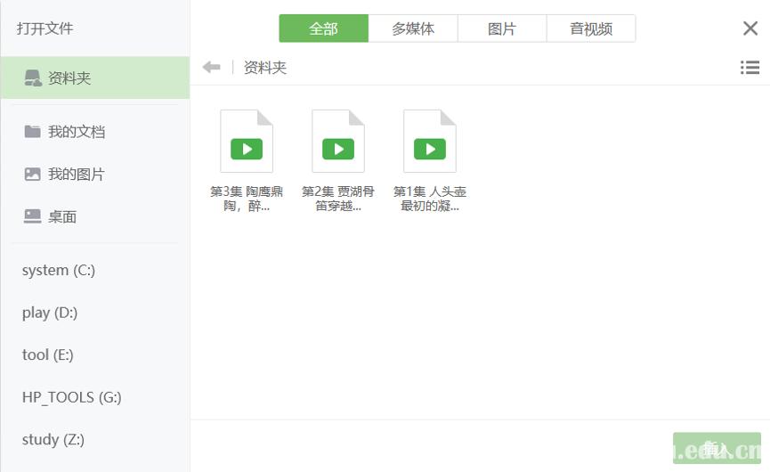Click the 我的图片 picture icon
The image size is (770, 472).
pyautogui.click(x=33, y=175)
